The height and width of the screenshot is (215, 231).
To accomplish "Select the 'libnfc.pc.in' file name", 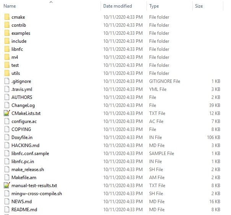I will (x=23, y=162).
